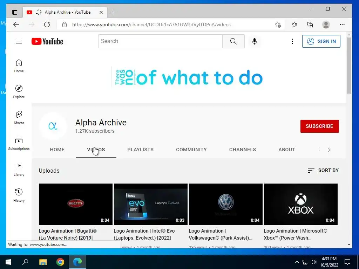Close the Alpha Archive YouTube tab
The width and height of the screenshot is (359, 269).
click(x=101, y=12)
